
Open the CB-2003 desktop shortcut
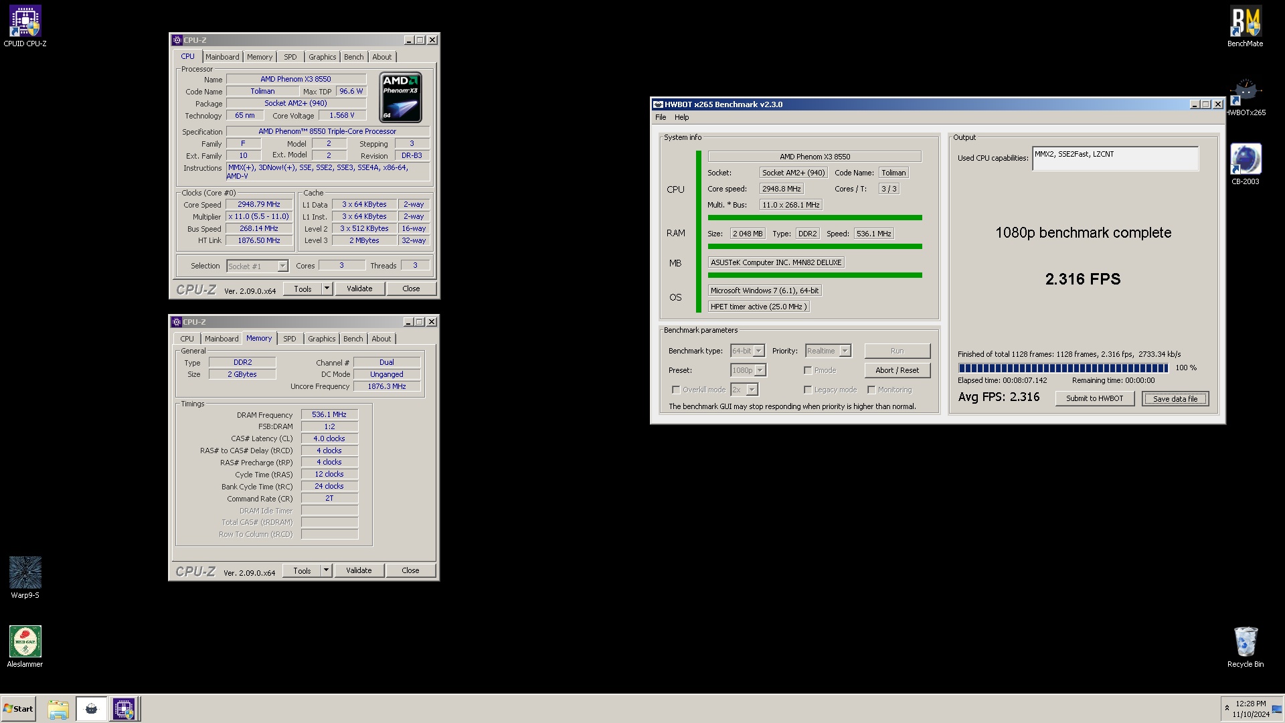pyautogui.click(x=1245, y=164)
